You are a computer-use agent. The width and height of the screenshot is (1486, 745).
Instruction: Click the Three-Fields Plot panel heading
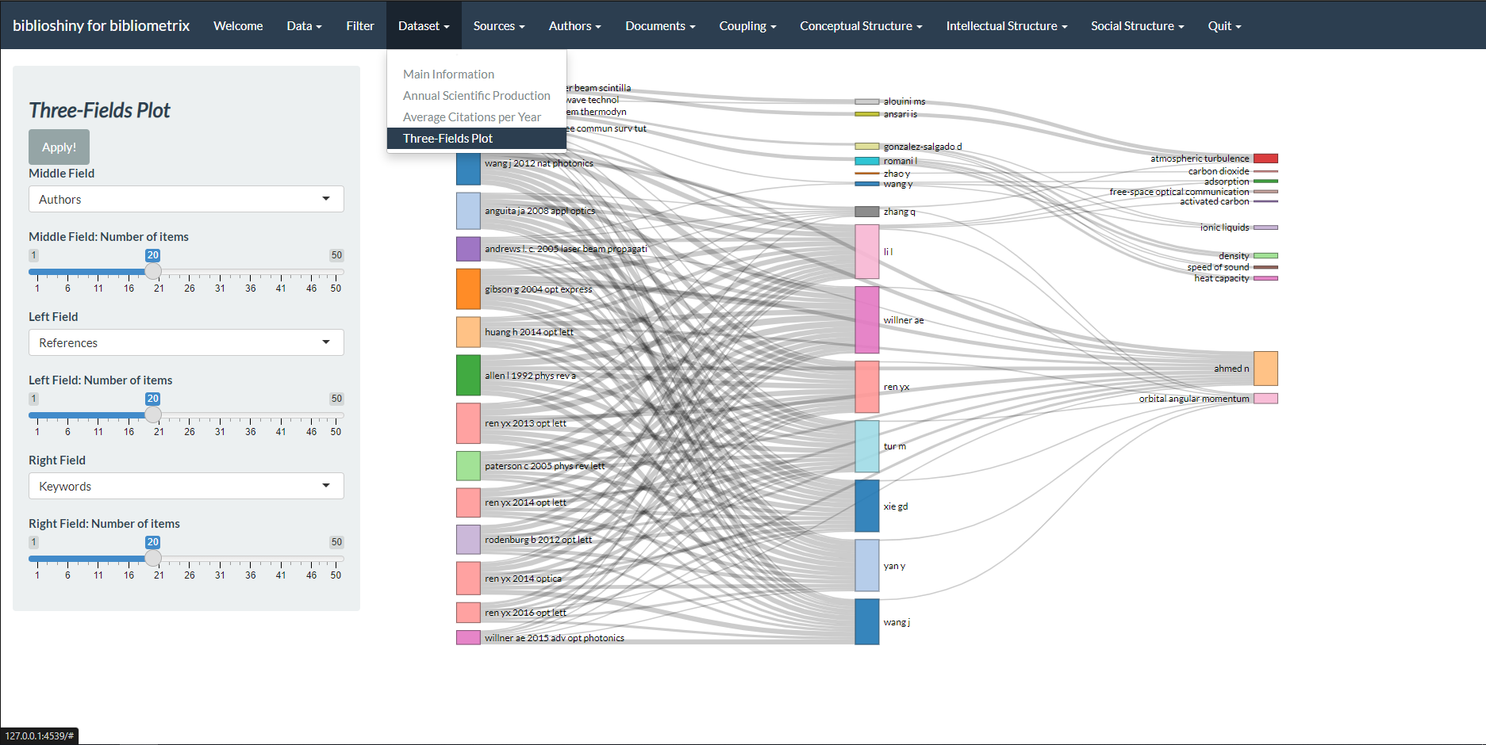coord(99,110)
